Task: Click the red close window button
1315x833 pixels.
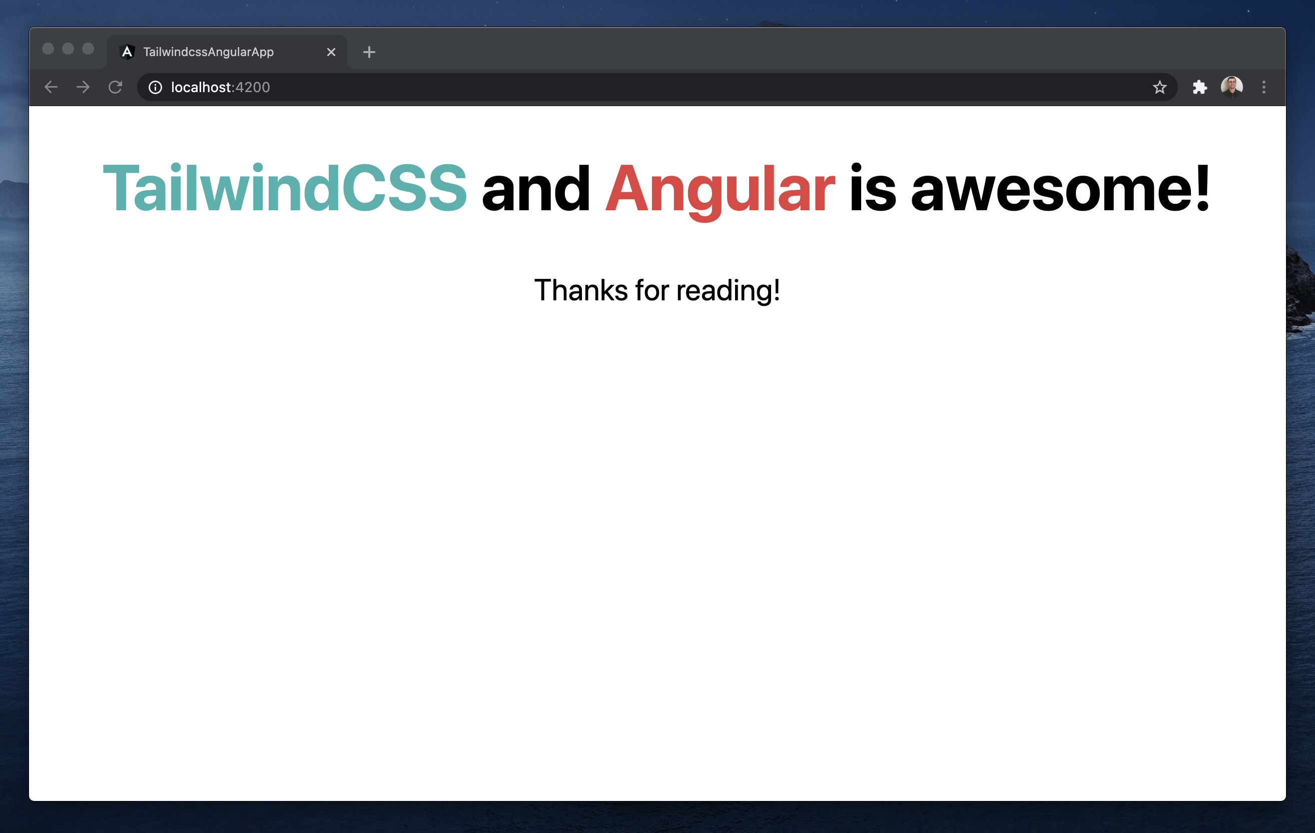Action: (x=48, y=49)
